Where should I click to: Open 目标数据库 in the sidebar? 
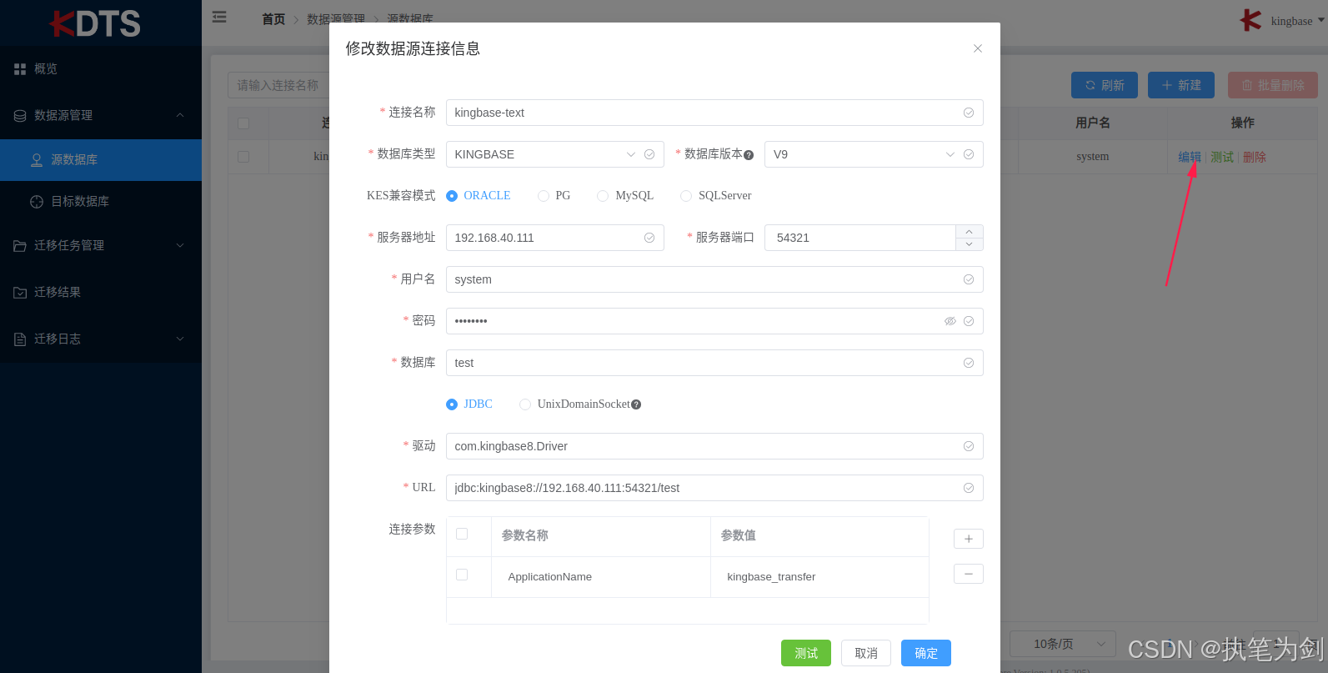pos(101,202)
